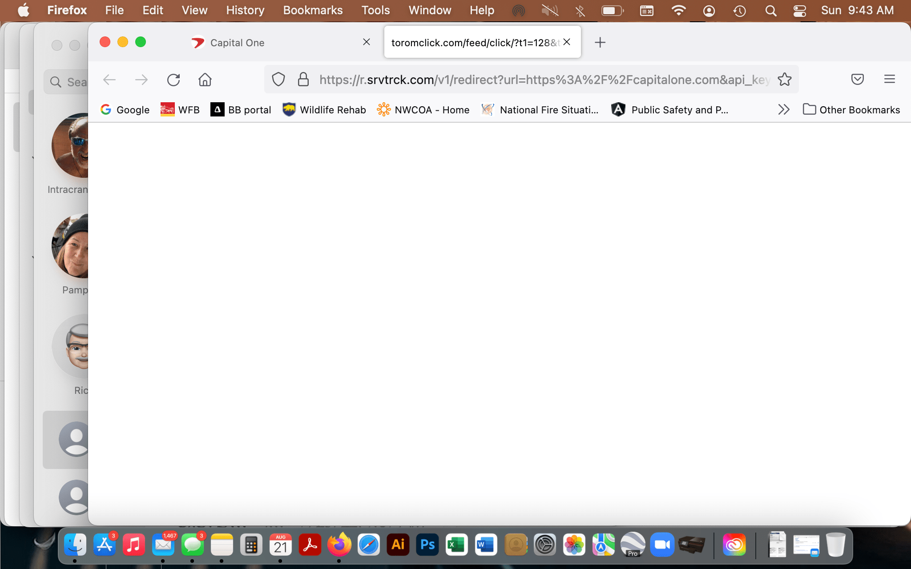Reload the current page

click(173, 80)
